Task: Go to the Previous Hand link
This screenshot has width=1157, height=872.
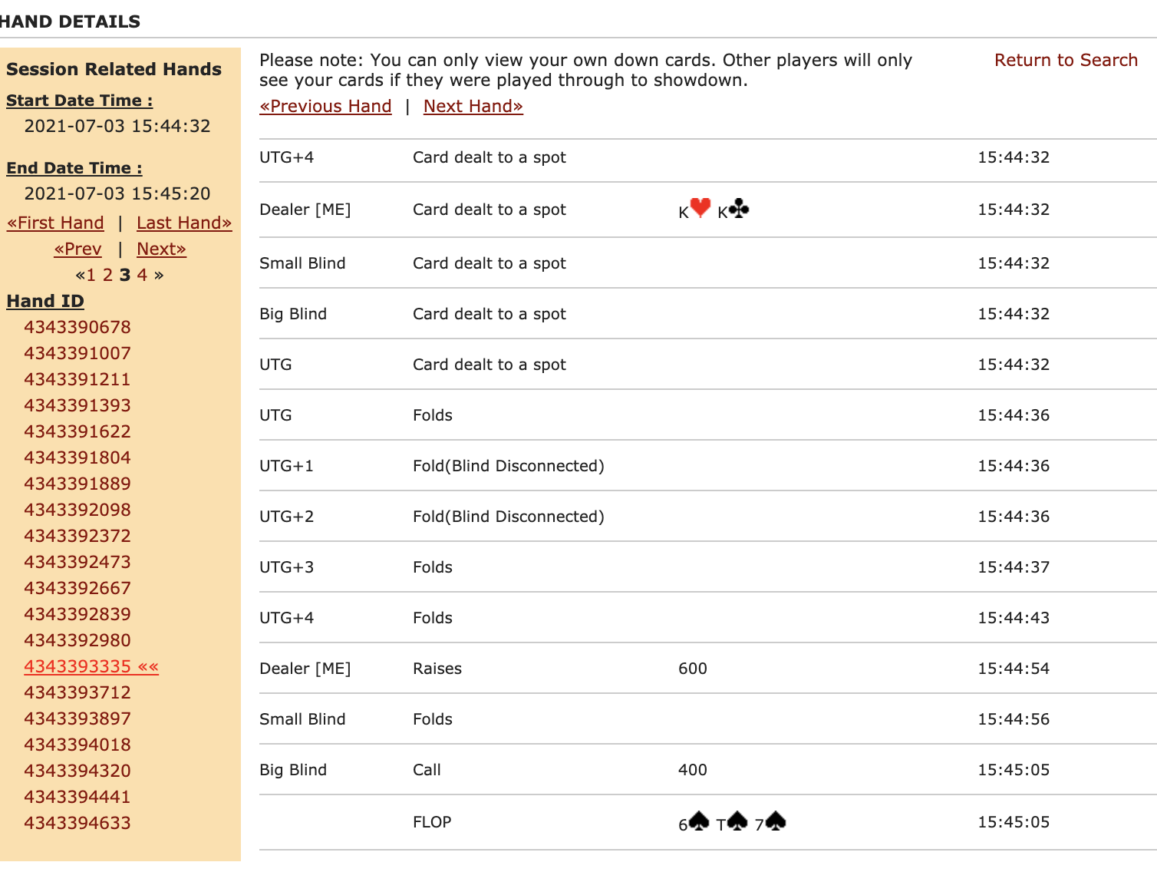Action: 325,106
